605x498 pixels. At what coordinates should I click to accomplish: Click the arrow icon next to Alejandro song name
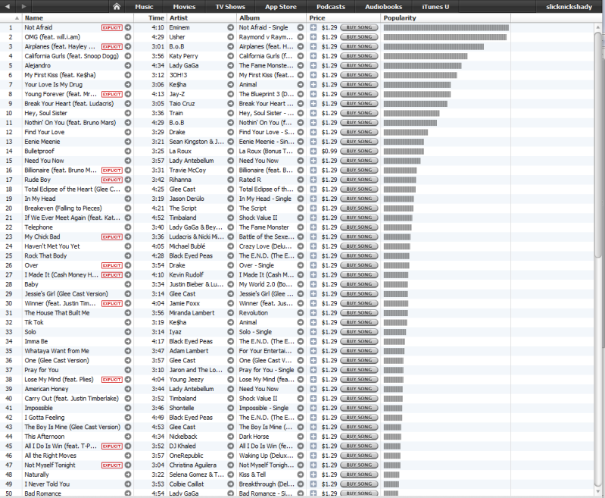pos(128,66)
